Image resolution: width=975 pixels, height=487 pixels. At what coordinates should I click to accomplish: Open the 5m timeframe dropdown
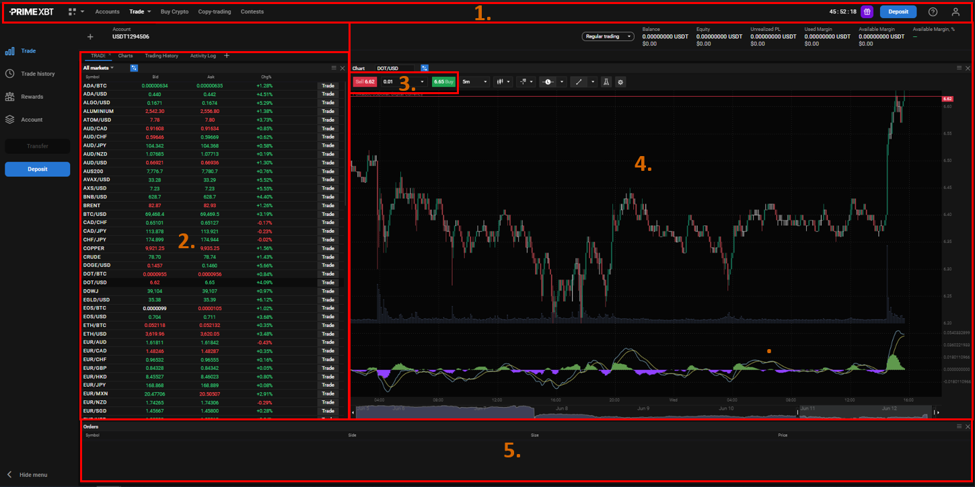[474, 81]
